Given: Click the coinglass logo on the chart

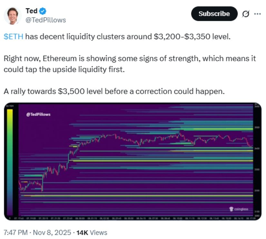Looking at the screenshot, I should tap(239, 209).
